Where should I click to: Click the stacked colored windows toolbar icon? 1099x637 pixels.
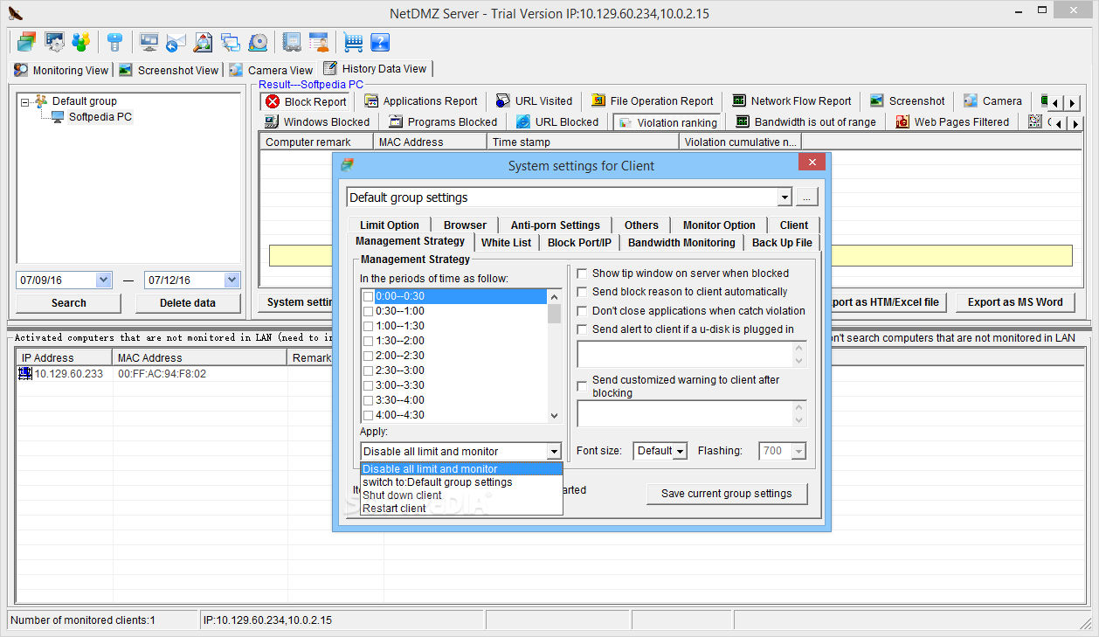(x=27, y=42)
